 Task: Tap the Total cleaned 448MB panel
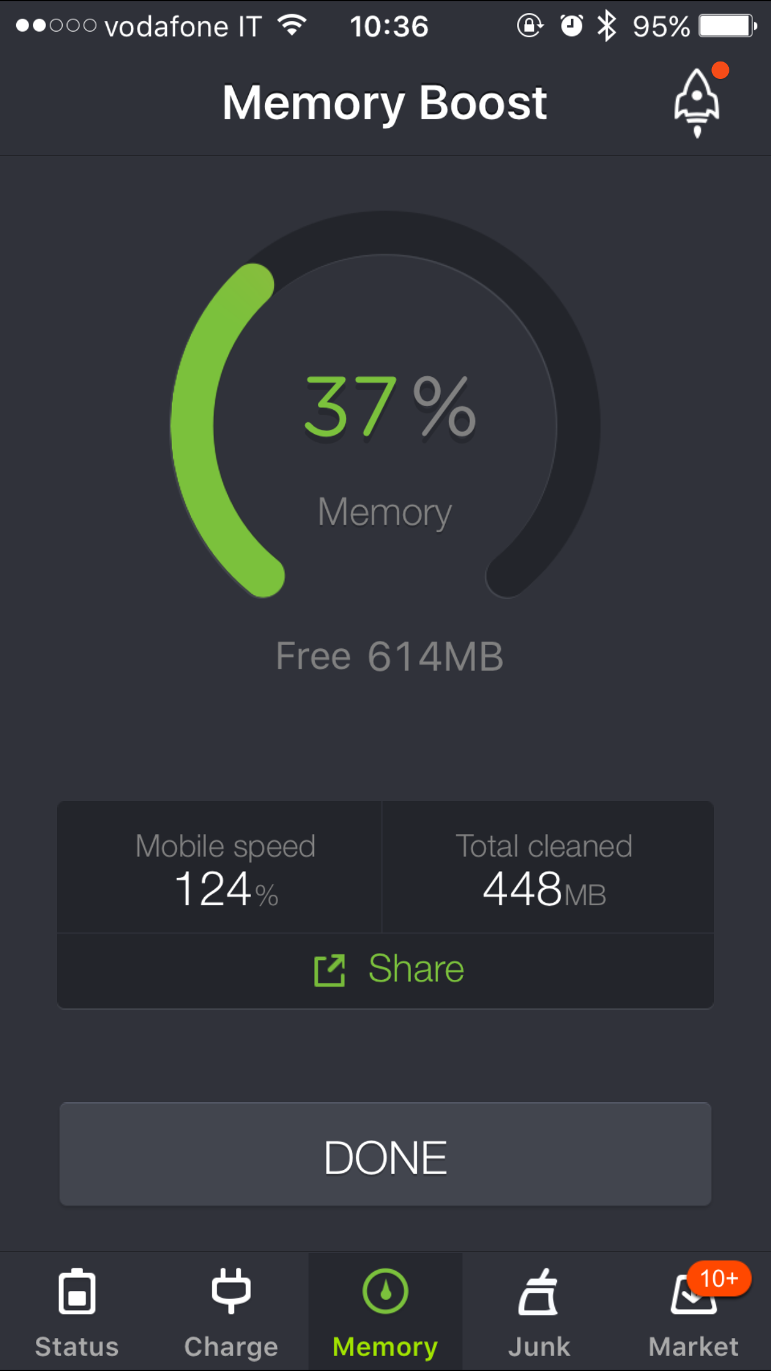[x=548, y=867]
